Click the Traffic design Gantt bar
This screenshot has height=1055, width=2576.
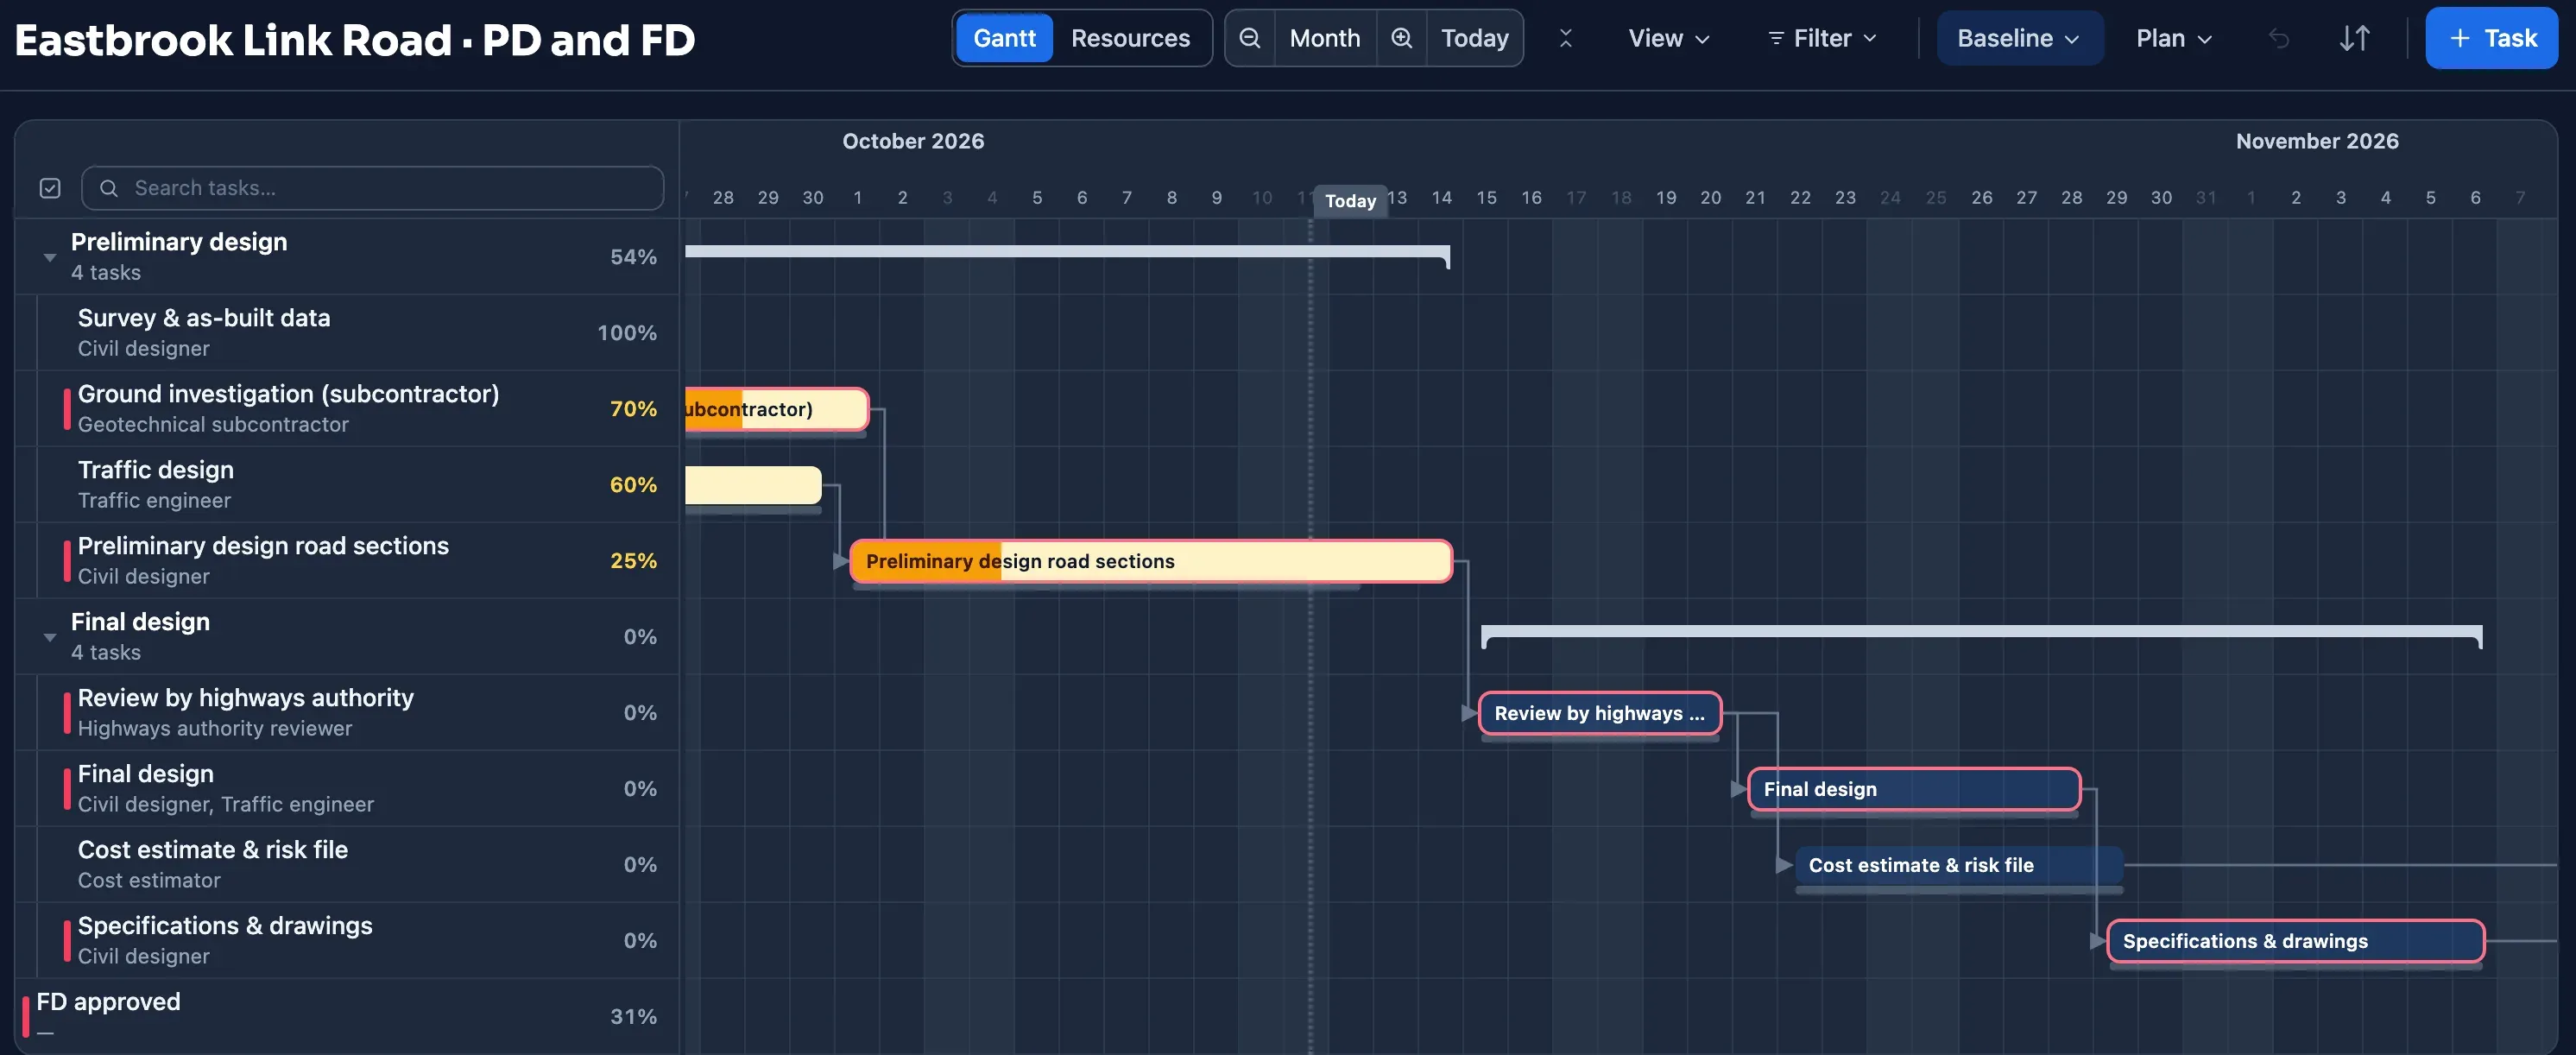click(x=753, y=485)
